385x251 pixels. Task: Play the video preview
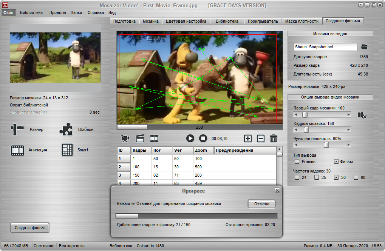click(190, 139)
